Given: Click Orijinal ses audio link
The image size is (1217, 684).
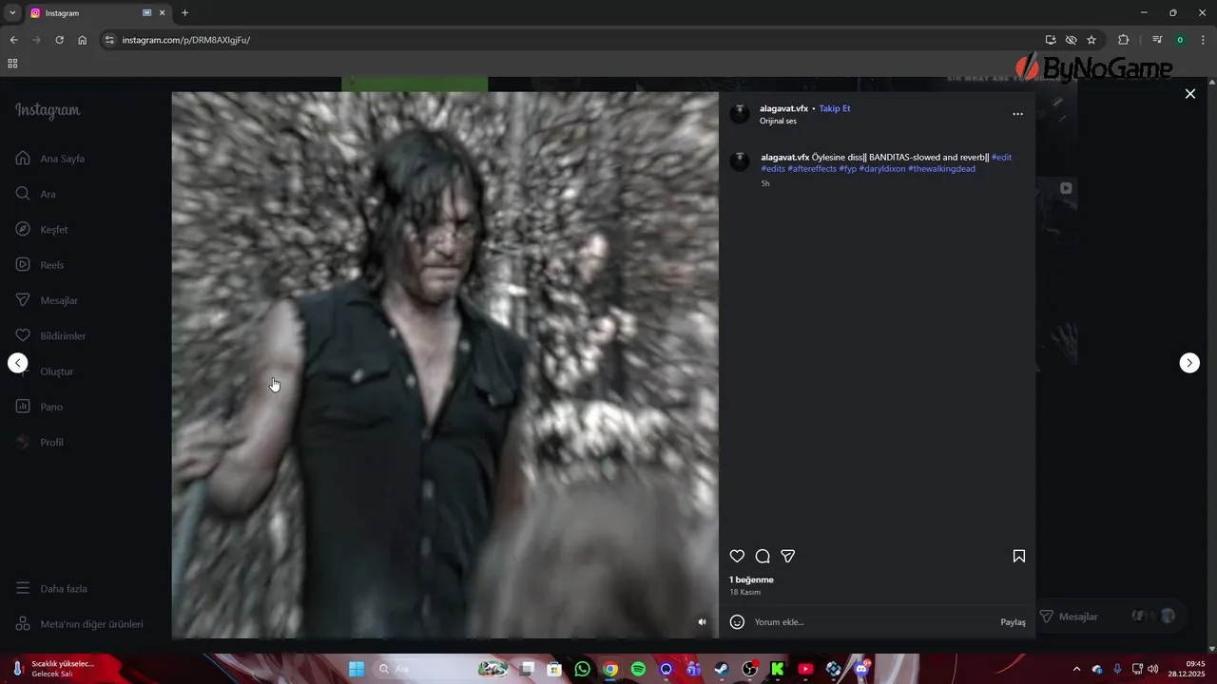Looking at the screenshot, I should pyautogui.click(x=778, y=122).
